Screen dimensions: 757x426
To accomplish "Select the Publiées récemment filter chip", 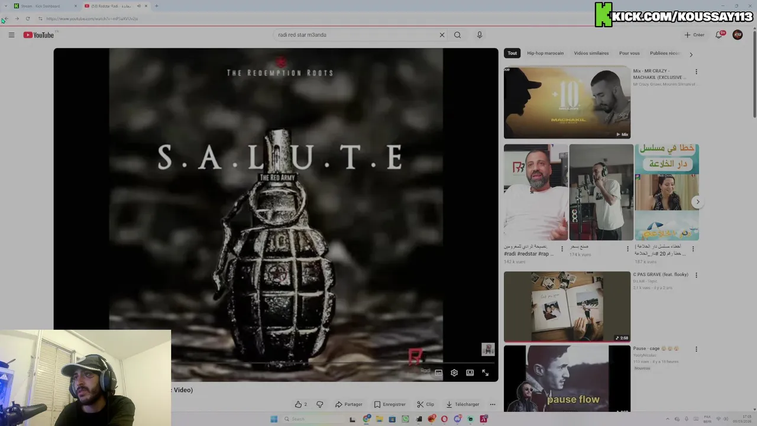I will (667, 53).
